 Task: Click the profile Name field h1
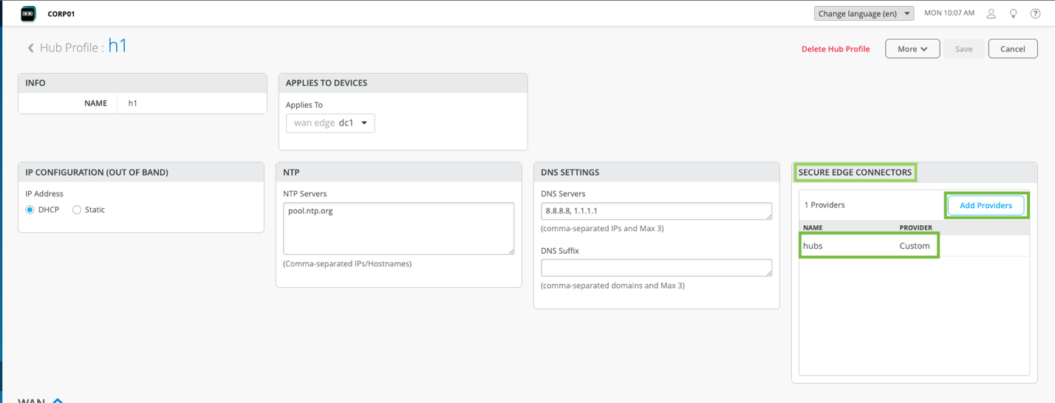191,103
